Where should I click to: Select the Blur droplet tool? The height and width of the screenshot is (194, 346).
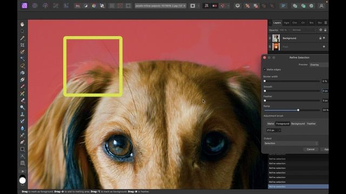coord(22,128)
